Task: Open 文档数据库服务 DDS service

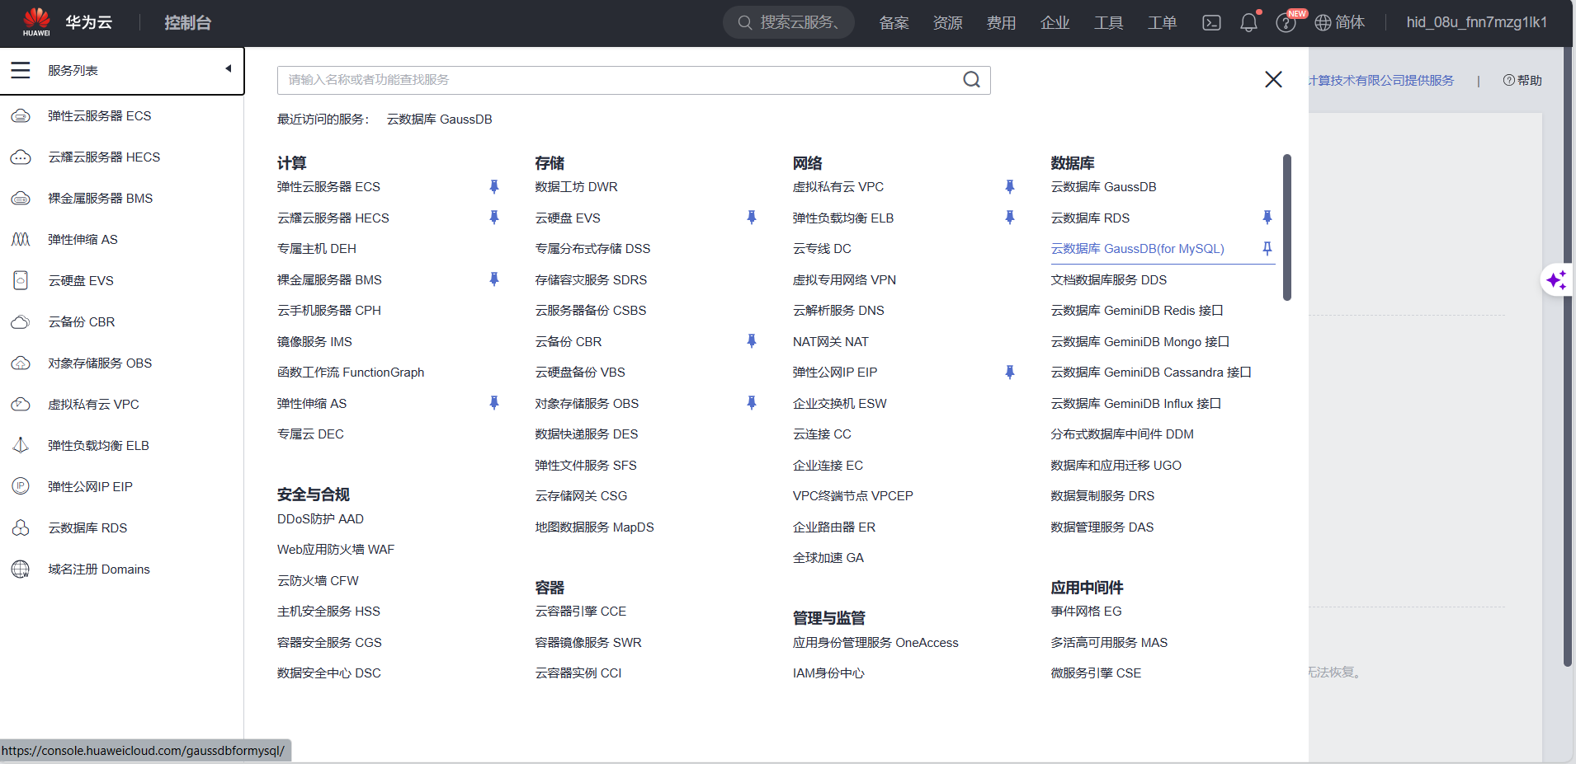Action: pyautogui.click(x=1108, y=280)
